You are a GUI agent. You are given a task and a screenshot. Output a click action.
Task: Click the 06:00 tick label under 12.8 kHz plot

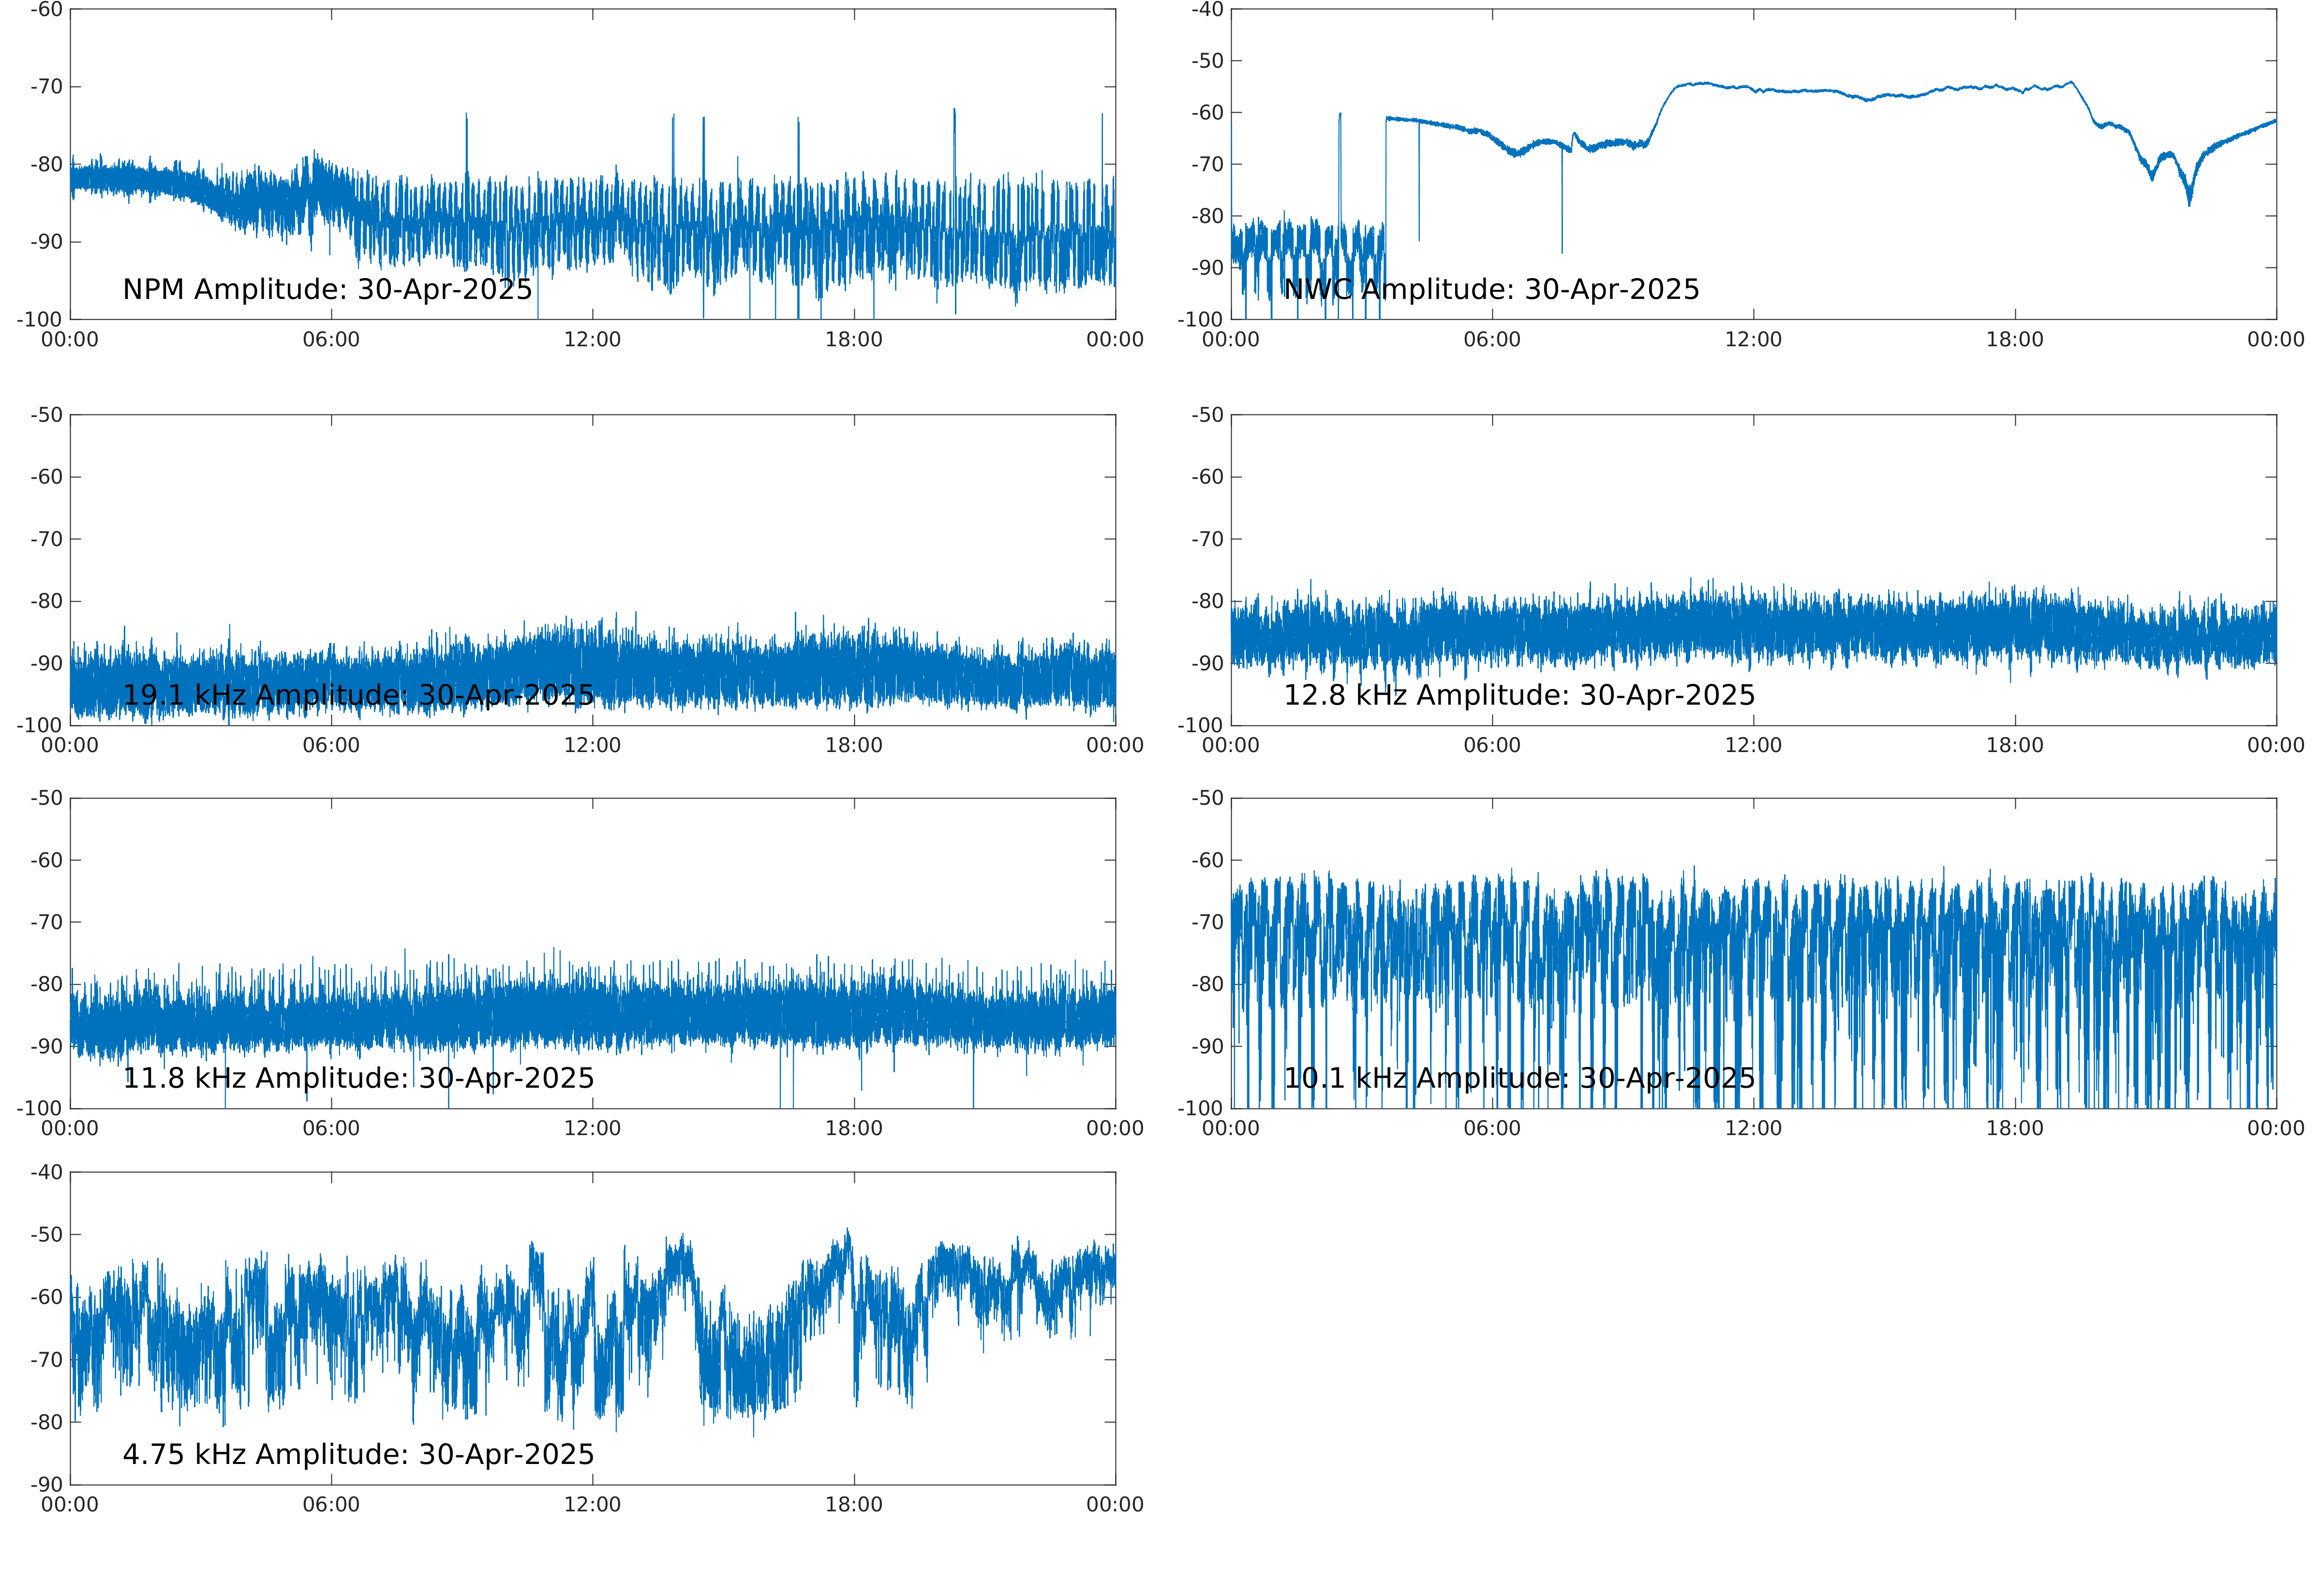(x=1491, y=746)
